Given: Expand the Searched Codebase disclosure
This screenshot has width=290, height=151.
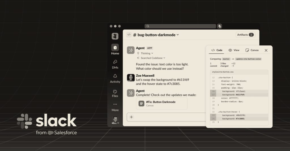Looking at the screenshot, I should [151, 58].
